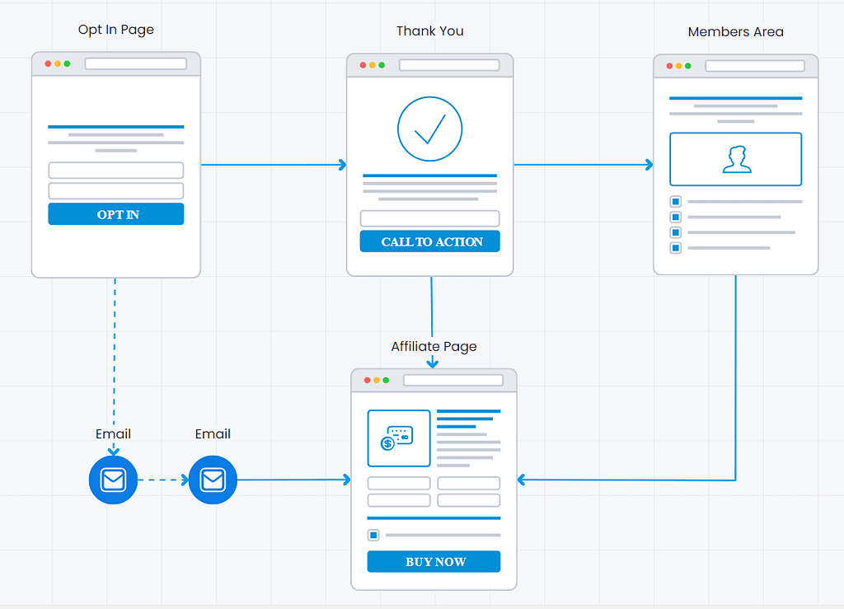Click the address bar of Affiliate Page mockup
The height and width of the screenshot is (609, 844).
tap(453, 381)
